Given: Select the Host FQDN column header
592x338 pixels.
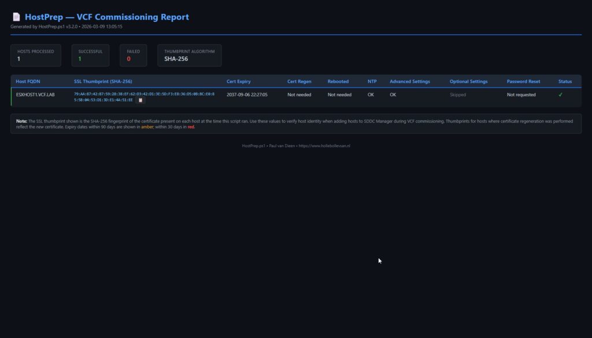Looking at the screenshot, I should [29, 82].
